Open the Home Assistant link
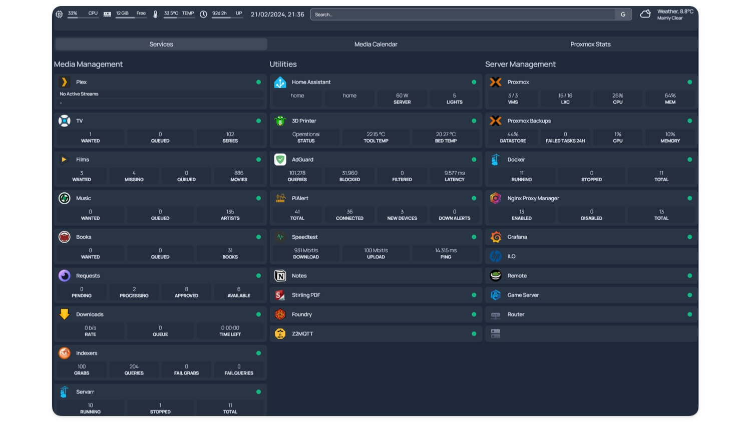Image resolution: width=751 pixels, height=422 pixels. pyautogui.click(x=311, y=82)
